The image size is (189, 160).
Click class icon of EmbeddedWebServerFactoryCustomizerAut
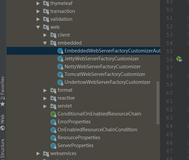point(60,51)
